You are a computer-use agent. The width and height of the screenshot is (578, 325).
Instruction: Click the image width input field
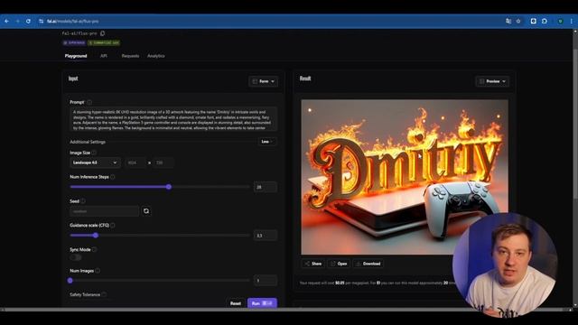(135, 162)
